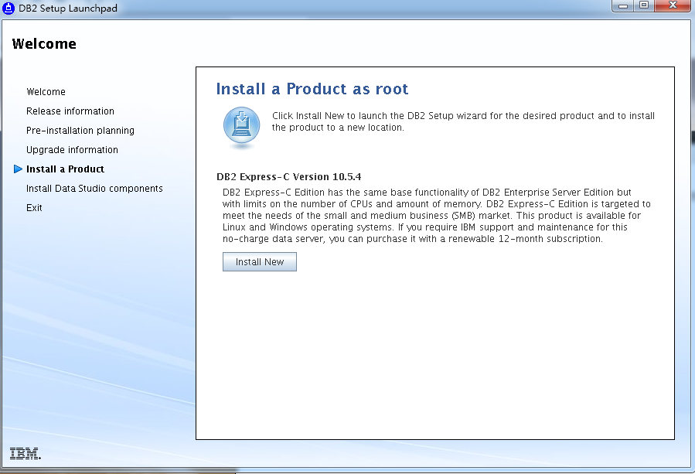Minimize the DB2 Setup Launchpad window
This screenshot has width=695, height=474.
pos(623,5)
